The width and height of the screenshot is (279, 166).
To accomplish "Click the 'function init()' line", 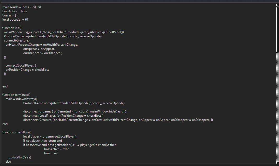I will click(12, 28).
